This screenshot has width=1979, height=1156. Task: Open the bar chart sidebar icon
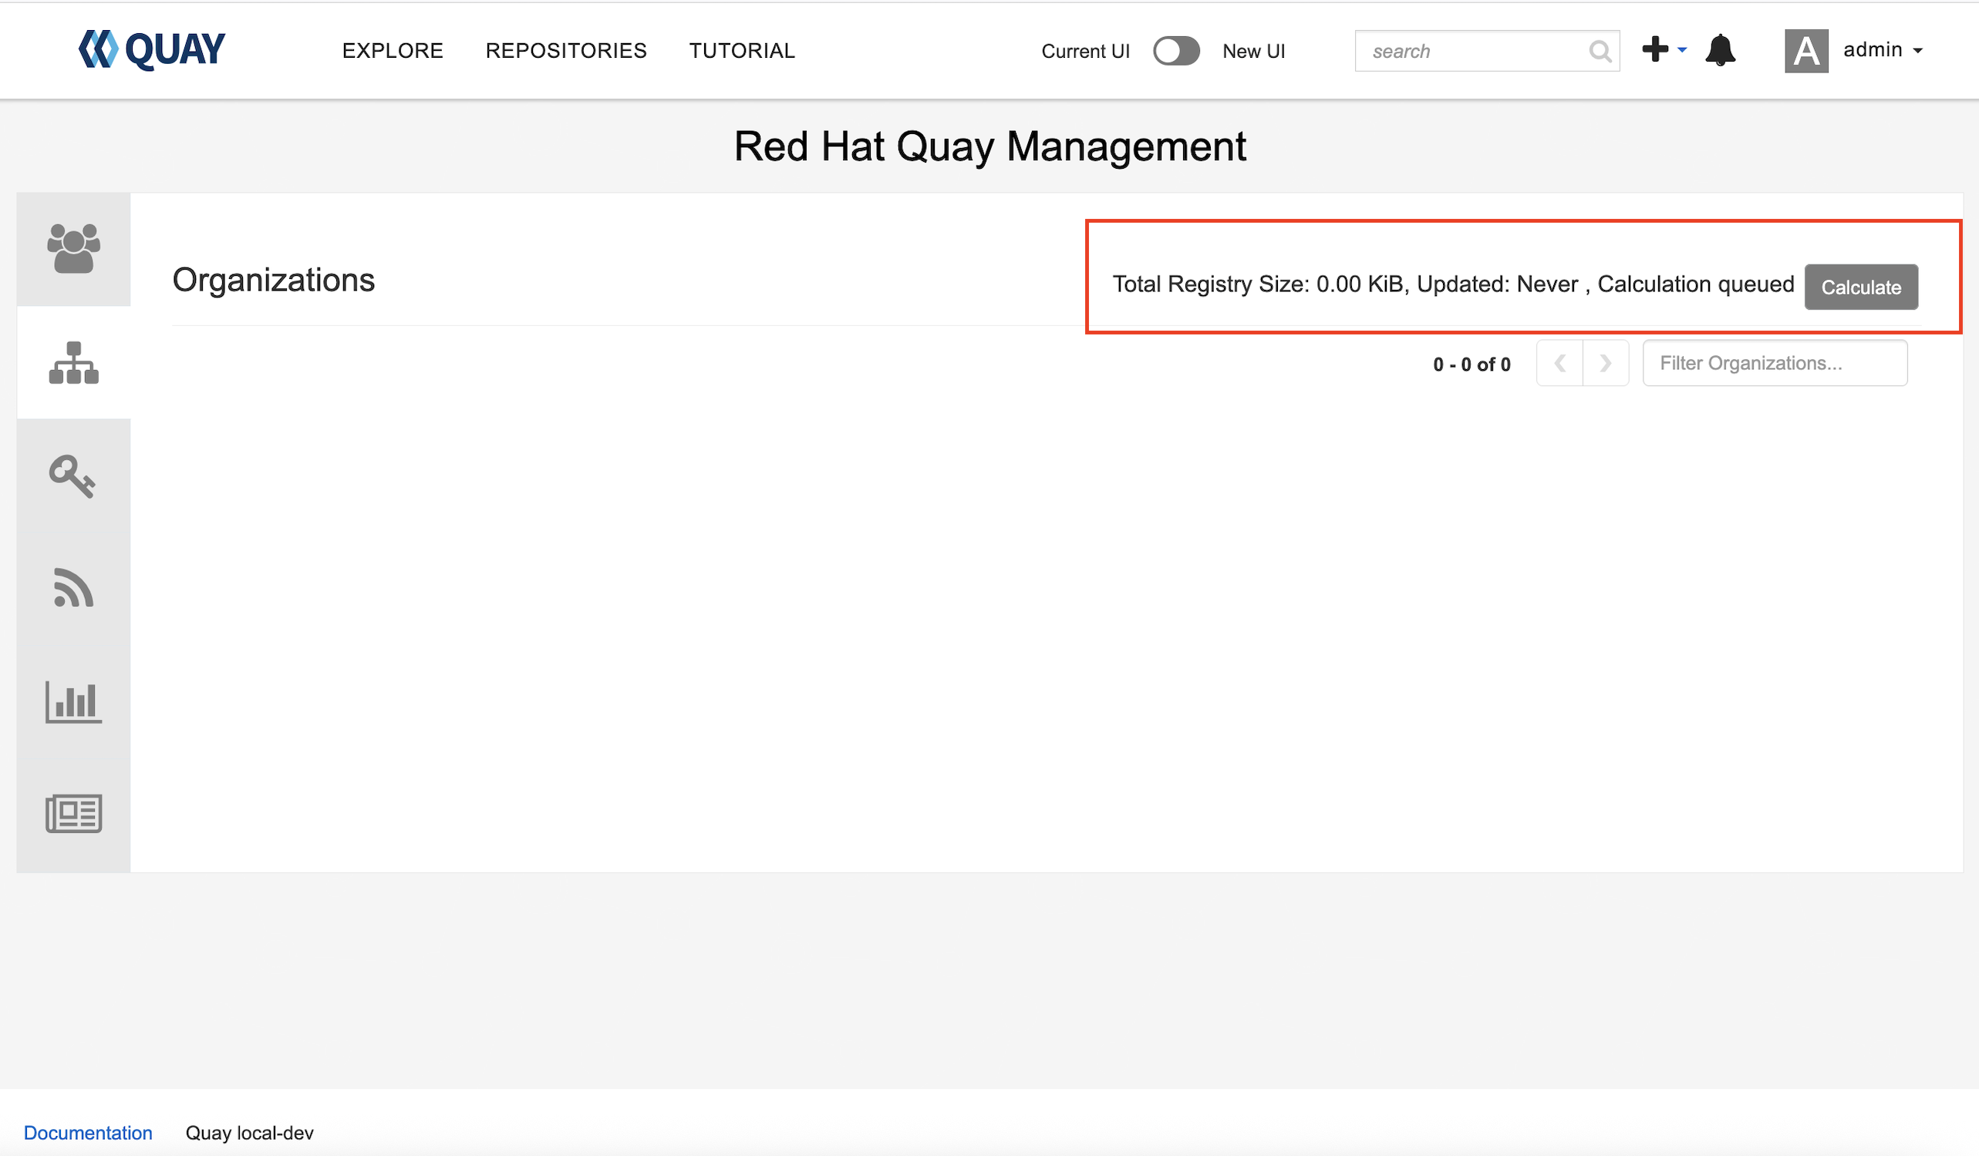pos(74,701)
